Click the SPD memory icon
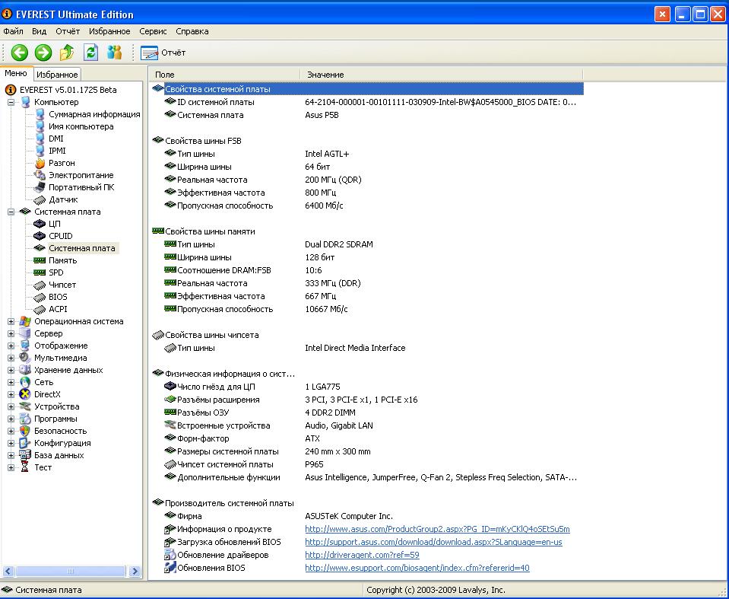Viewport: 729px width, 599px height. click(x=40, y=272)
